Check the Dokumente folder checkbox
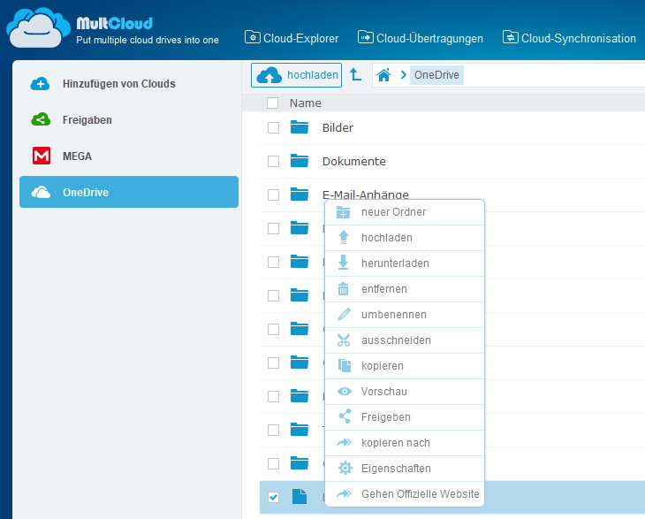Viewport: 645px width, 519px height. tap(273, 161)
